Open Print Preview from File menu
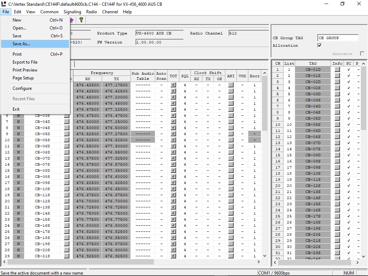Screen dimensions: 368x276 point(35,70)
